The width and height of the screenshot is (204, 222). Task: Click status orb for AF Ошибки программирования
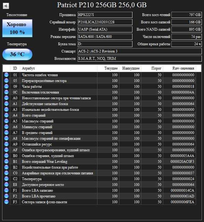pos(6,150)
